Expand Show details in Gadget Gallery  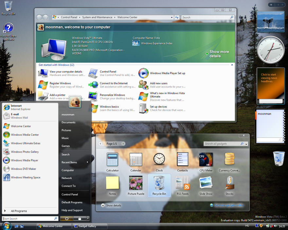click(x=111, y=205)
